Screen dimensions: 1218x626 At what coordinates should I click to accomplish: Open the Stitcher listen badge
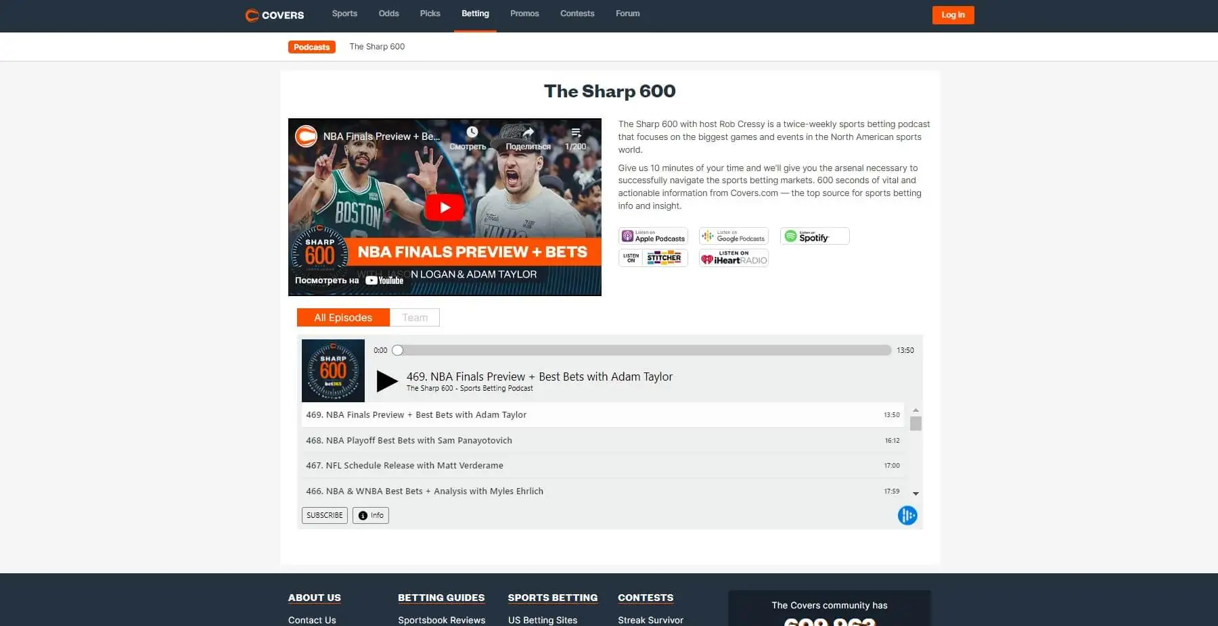[653, 258]
